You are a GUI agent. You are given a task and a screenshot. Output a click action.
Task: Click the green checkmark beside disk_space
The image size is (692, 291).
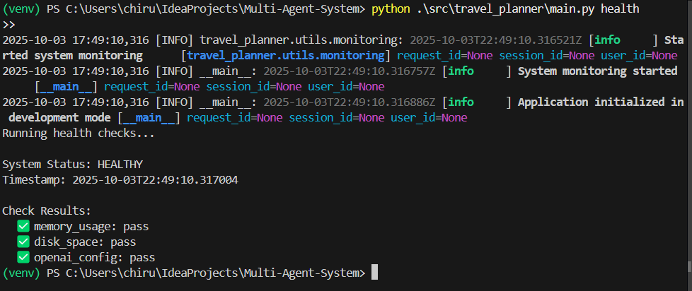tap(25, 242)
